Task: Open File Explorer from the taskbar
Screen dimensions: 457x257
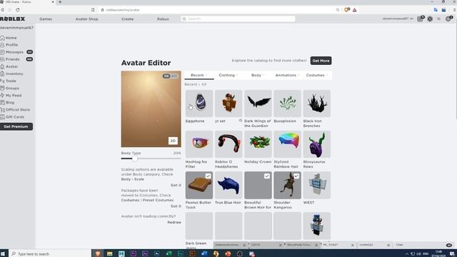Action: (109, 254)
